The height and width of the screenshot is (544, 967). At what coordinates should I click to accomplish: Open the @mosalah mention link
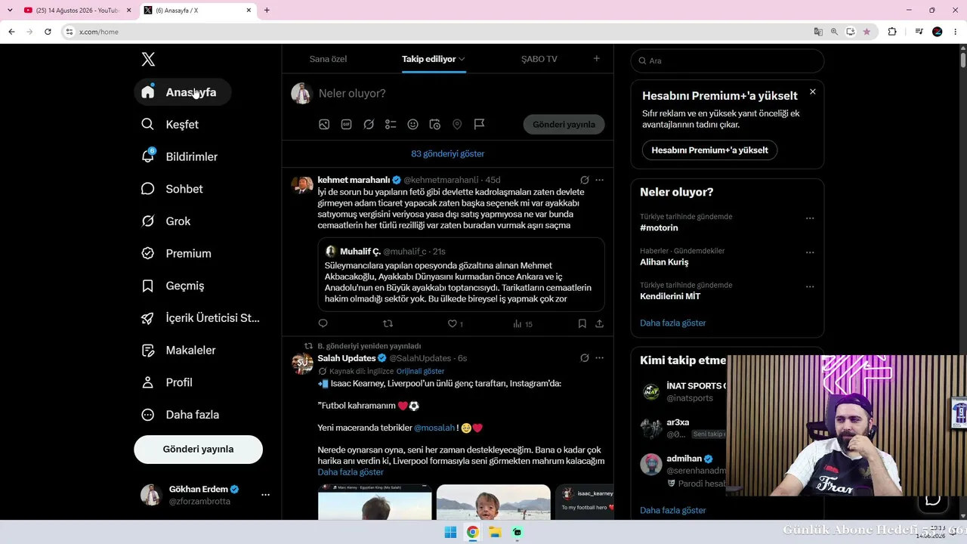[434, 428]
